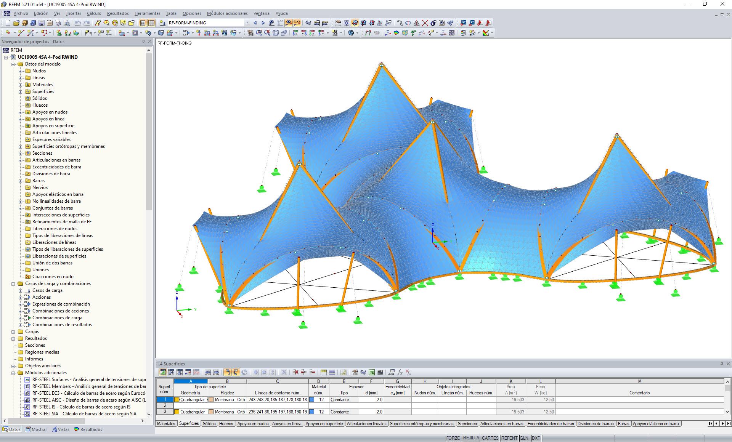This screenshot has width=732, height=442.
Task: Click the Open file folder icon
Action: pos(16,23)
